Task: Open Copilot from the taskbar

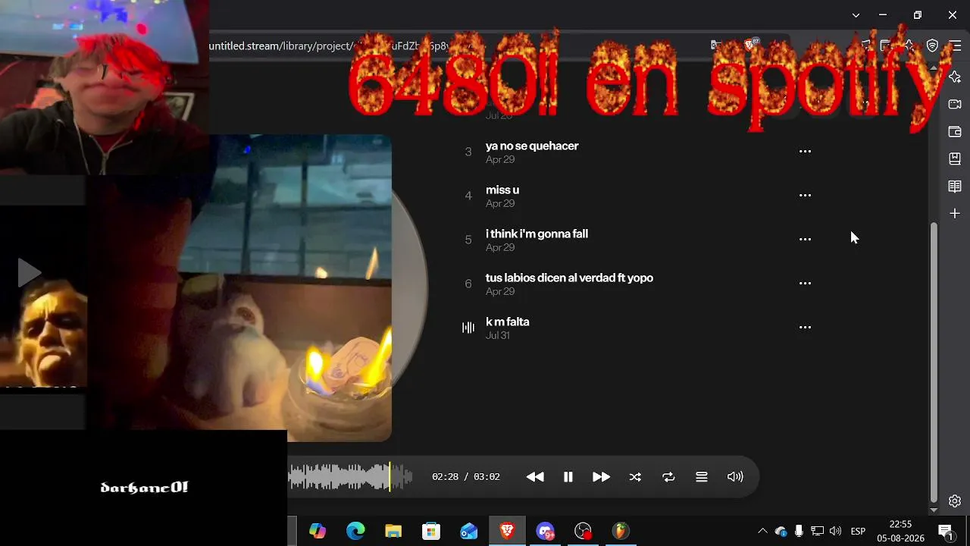Action: [x=318, y=531]
